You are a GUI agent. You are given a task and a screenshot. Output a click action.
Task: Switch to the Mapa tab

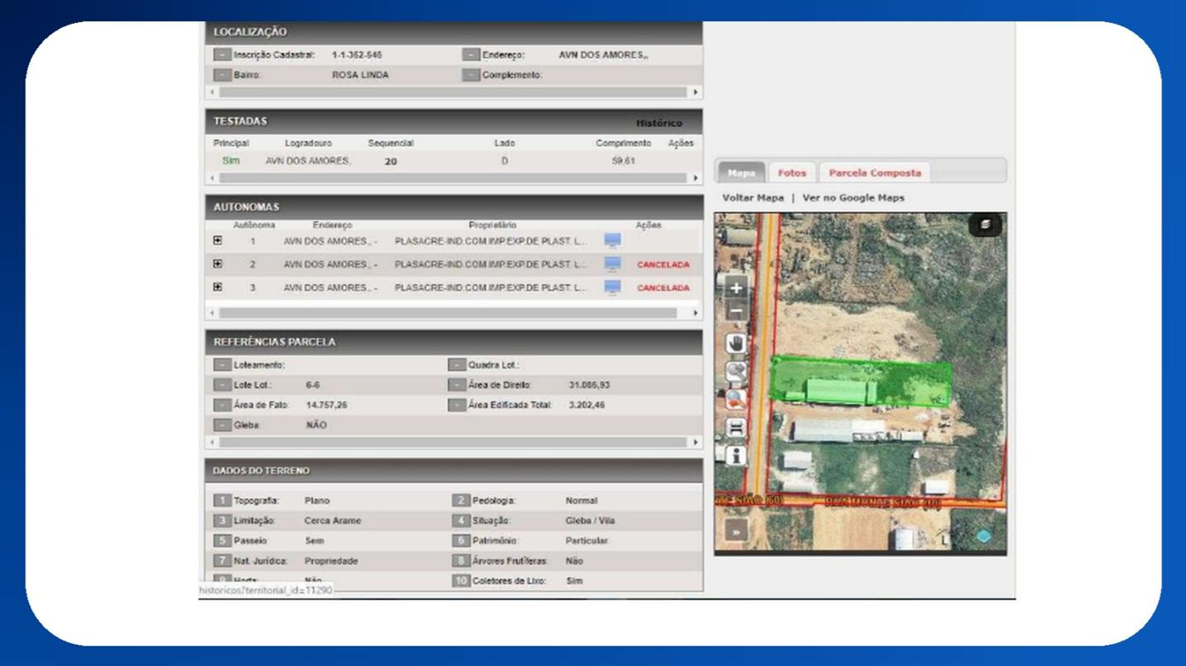tap(741, 173)
